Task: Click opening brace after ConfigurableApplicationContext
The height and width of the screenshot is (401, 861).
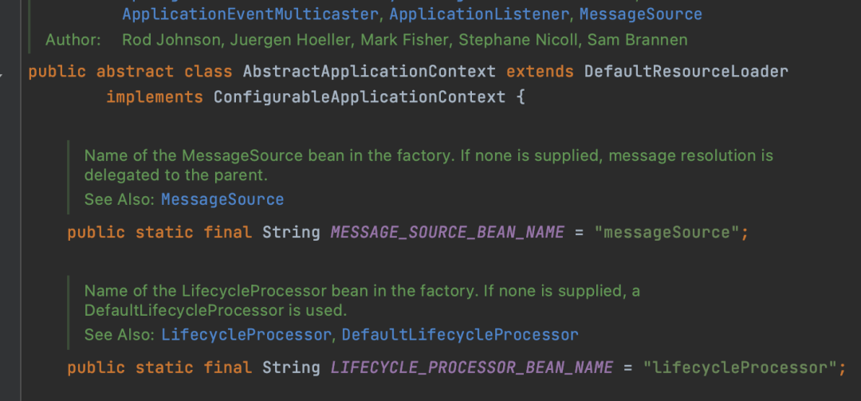Action: pos(521,97)
